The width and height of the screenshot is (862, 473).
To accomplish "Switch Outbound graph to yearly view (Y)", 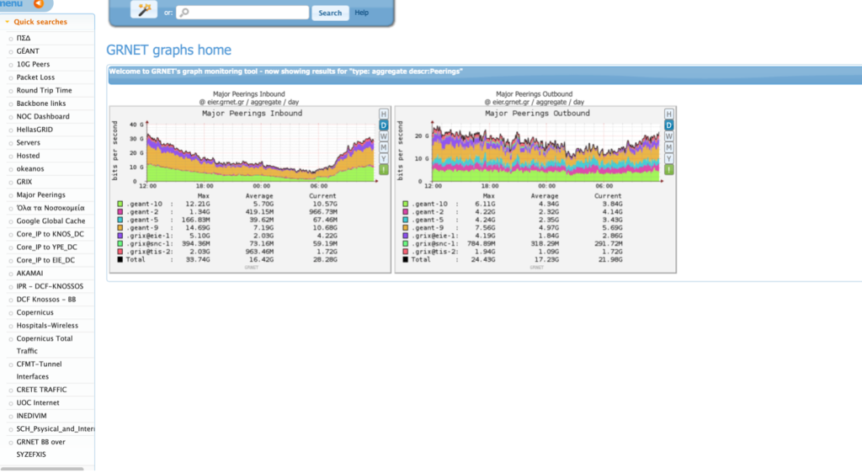I will pos(669,158).
